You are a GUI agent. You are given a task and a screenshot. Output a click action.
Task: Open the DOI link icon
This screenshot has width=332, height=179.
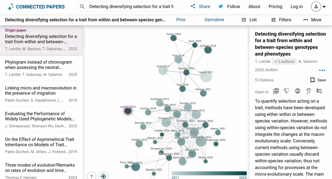(x=297, y=91)
